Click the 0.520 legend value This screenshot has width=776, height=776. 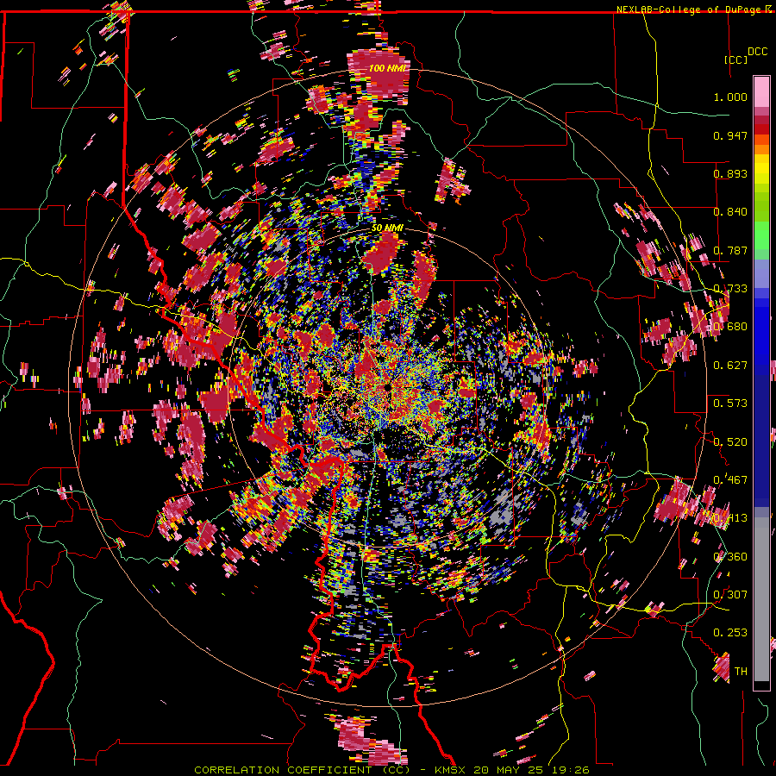(730, 442)
